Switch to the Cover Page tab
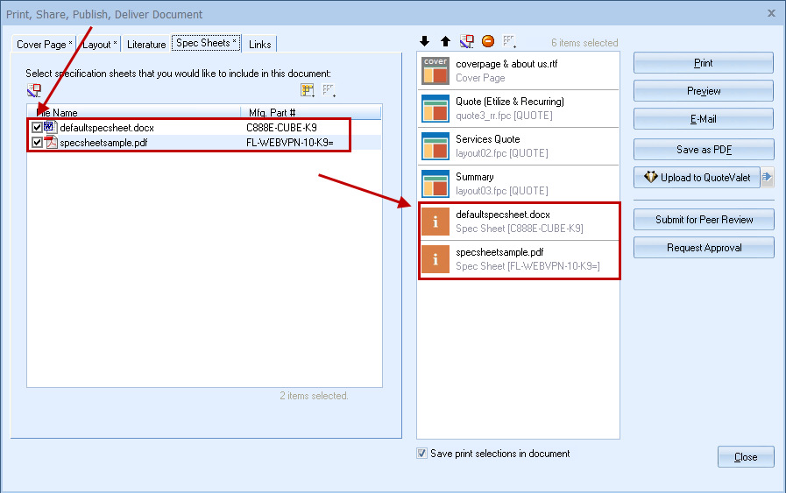The image size is (786, 493). pos(44,44)
